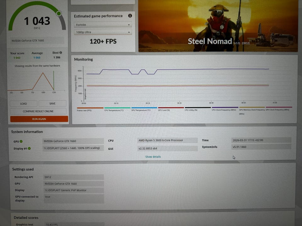Click the score distribution chart
The image size is (302, 226).
tap(36, 82)
